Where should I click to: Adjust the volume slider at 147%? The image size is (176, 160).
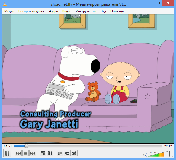coord(159,154)
